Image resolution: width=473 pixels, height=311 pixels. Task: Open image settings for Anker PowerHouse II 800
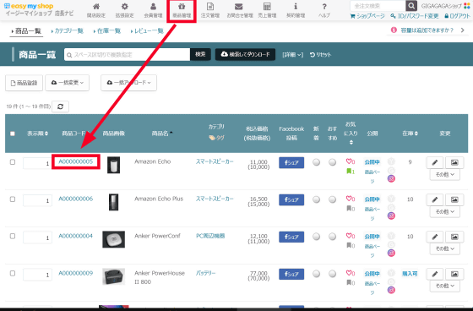pos(454,274)
